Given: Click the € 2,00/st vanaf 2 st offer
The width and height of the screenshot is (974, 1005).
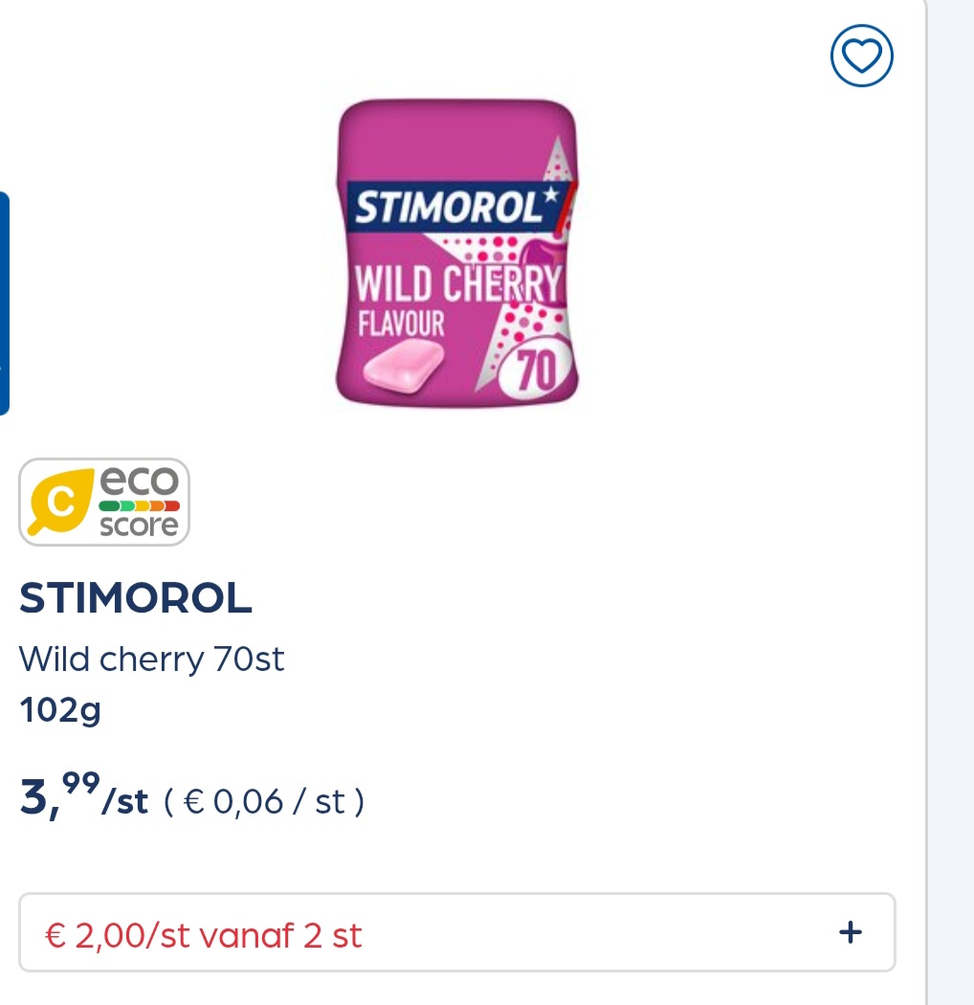Looking at the screenshot, I should click(203, 935).
